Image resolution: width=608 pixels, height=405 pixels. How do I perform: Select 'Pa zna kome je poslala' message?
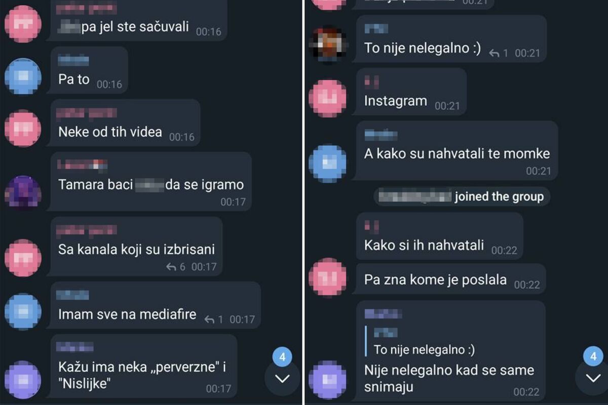pyautogui.click(x=451, y=279)
